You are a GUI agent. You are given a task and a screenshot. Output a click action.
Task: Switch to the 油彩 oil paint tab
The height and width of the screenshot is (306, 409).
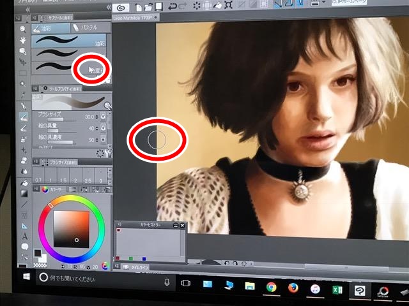tap(51, 28)
